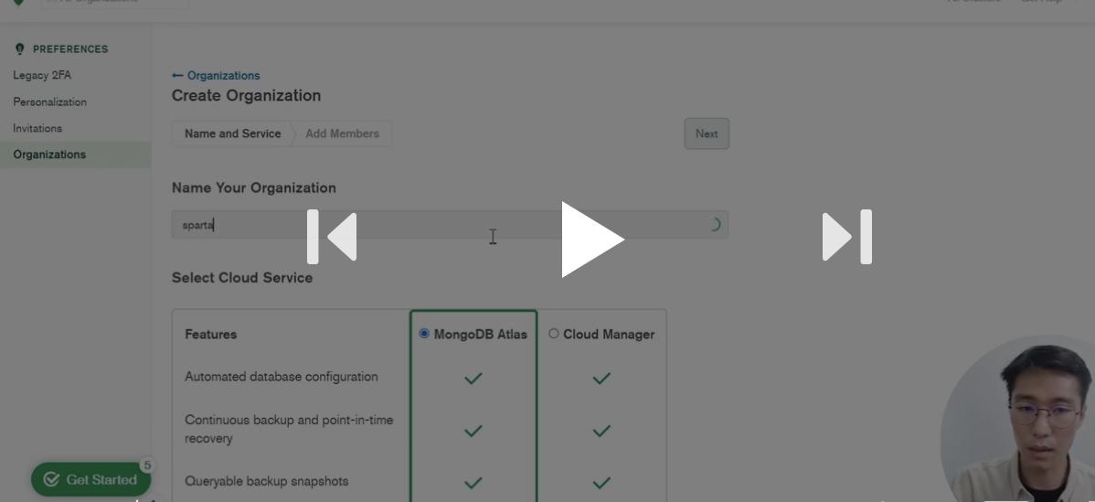Skip to next video track
Screen dimensions: 1095x502
coord(847,237)
